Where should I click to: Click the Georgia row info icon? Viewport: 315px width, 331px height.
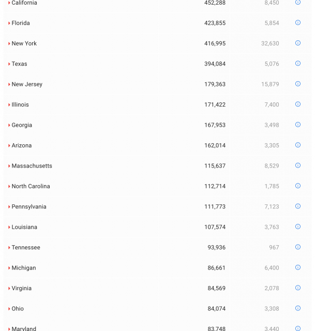[298, 125]
